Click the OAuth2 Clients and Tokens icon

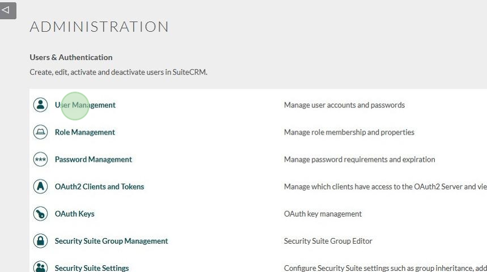(x=40, y=187)
